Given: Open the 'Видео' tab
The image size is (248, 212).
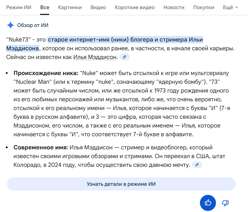Looking at the screenshot, I should coord(98,7).
